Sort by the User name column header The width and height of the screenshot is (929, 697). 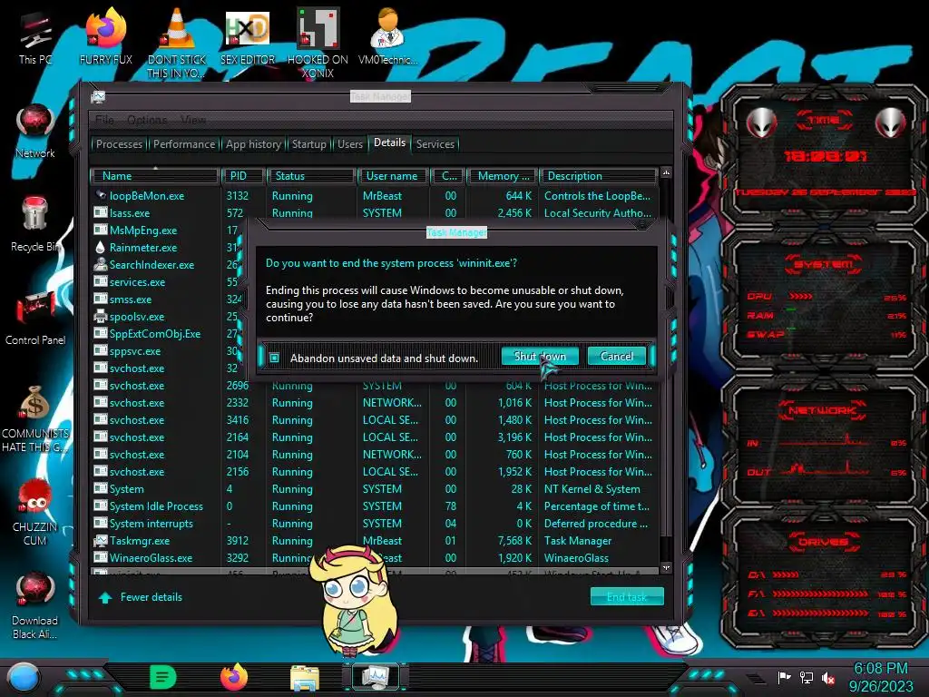[393, 176]
